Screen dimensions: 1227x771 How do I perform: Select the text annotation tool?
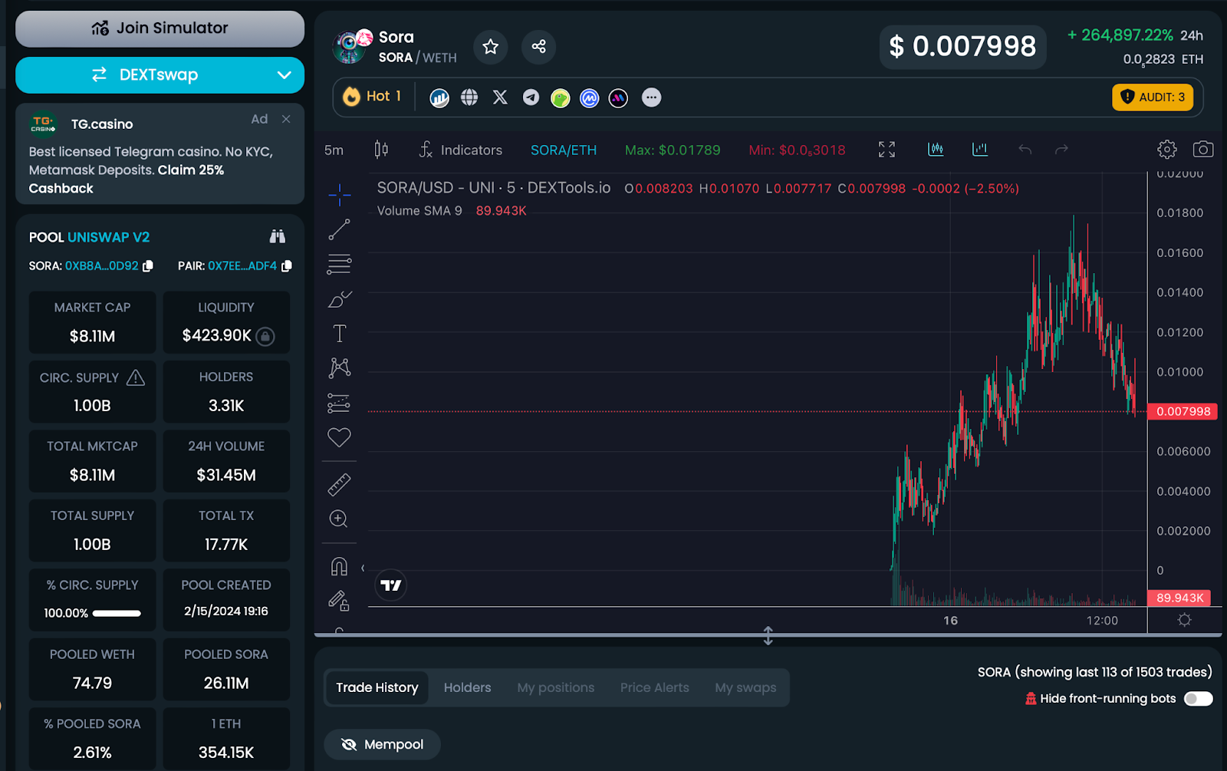[339, 334]
